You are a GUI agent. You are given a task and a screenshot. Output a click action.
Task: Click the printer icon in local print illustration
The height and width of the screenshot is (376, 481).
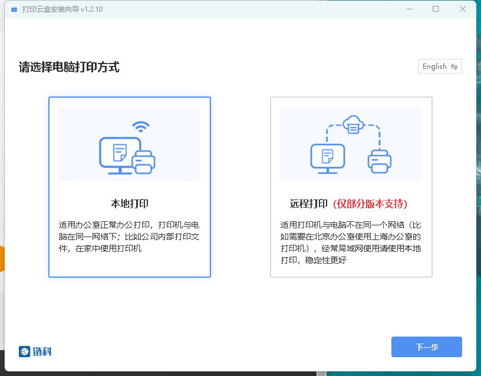point(143,161)
